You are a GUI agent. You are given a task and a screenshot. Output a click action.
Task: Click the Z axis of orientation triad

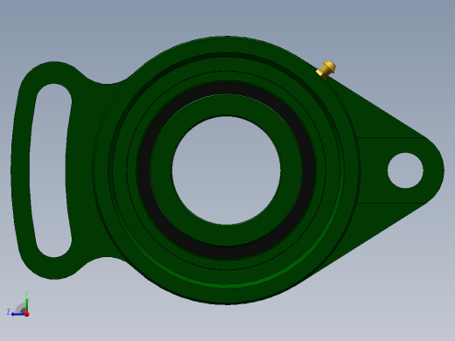[17, 314]
